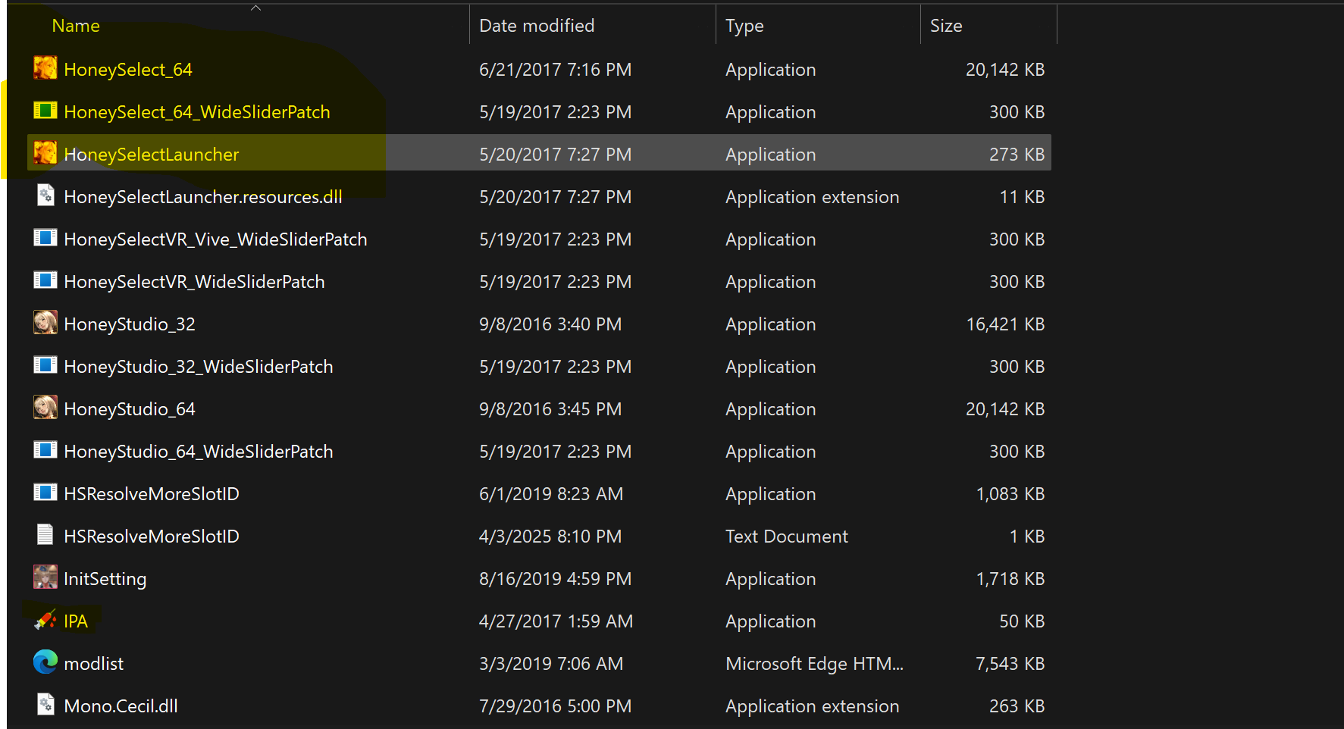Select the InitSetting file name
1344x729 pixels.
[x=105, y=579]
